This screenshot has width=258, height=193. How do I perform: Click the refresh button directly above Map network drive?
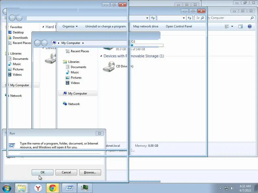click(153, 18)
